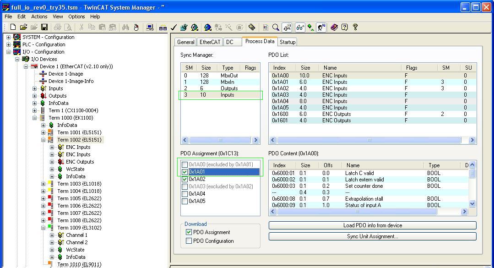Open the Actions menu
The width and height of the screenshot is (494, 268).
[x=39, y=16]
